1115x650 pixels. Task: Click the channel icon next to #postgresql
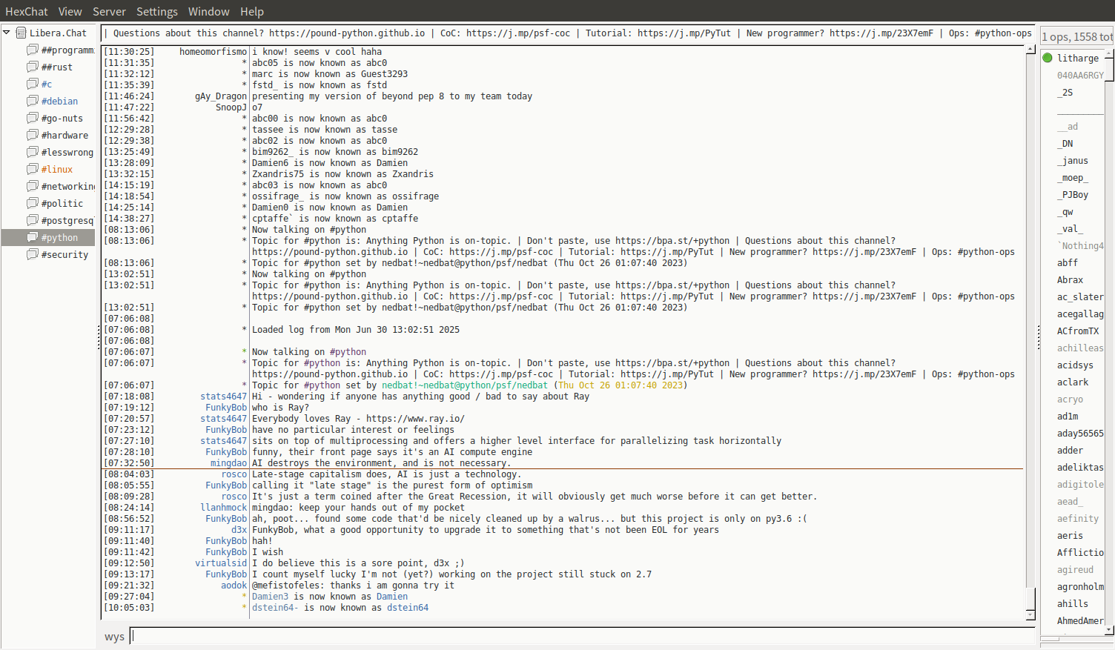tap(32, 220)
